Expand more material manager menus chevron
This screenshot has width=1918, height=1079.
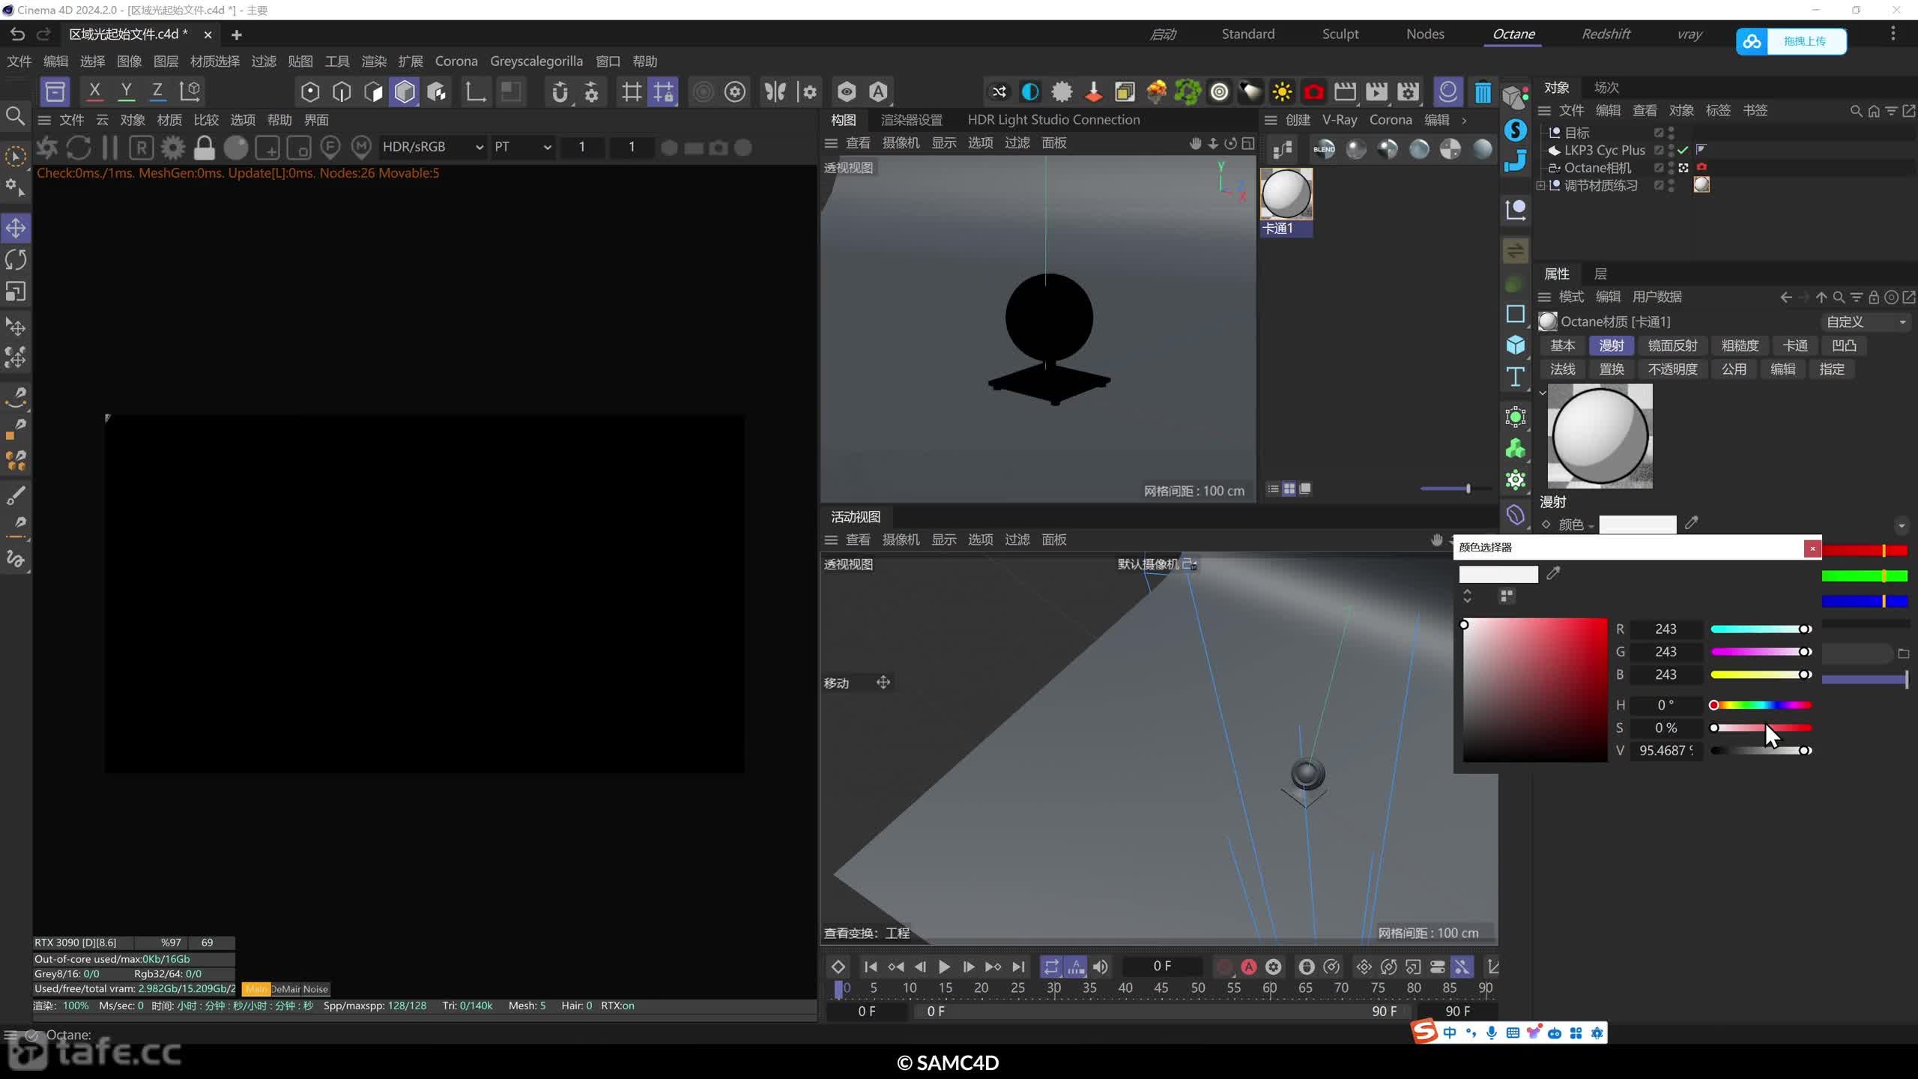point(1464,120)
